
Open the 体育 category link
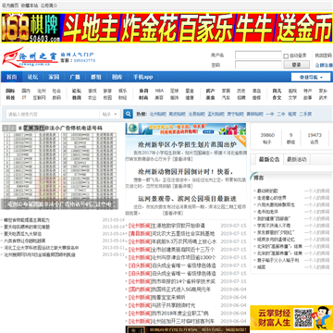click(143, 91)
